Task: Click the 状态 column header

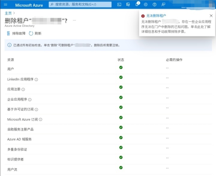Action: tap(121, 60)
